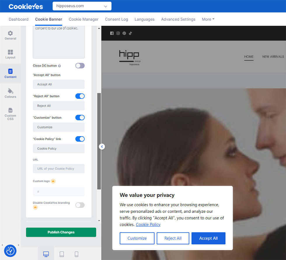Image resolution: width=286 pixels, height=260 pixels.
Task: Click the Facebook icon in preview header
Action: tap(112, 33)
